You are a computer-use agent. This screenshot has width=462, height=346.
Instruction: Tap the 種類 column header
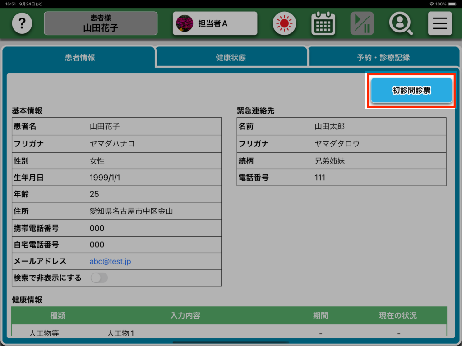click(57, 315)
